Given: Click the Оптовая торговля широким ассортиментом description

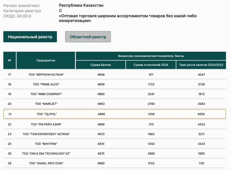Looking at the screenshot, I should point(128,18).
